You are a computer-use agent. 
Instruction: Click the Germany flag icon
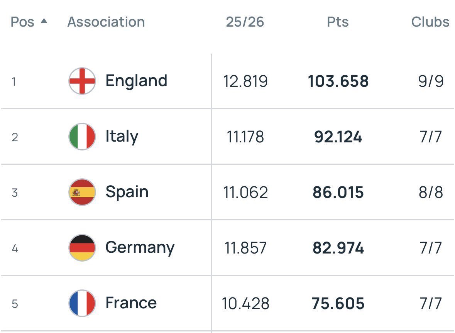82,248
